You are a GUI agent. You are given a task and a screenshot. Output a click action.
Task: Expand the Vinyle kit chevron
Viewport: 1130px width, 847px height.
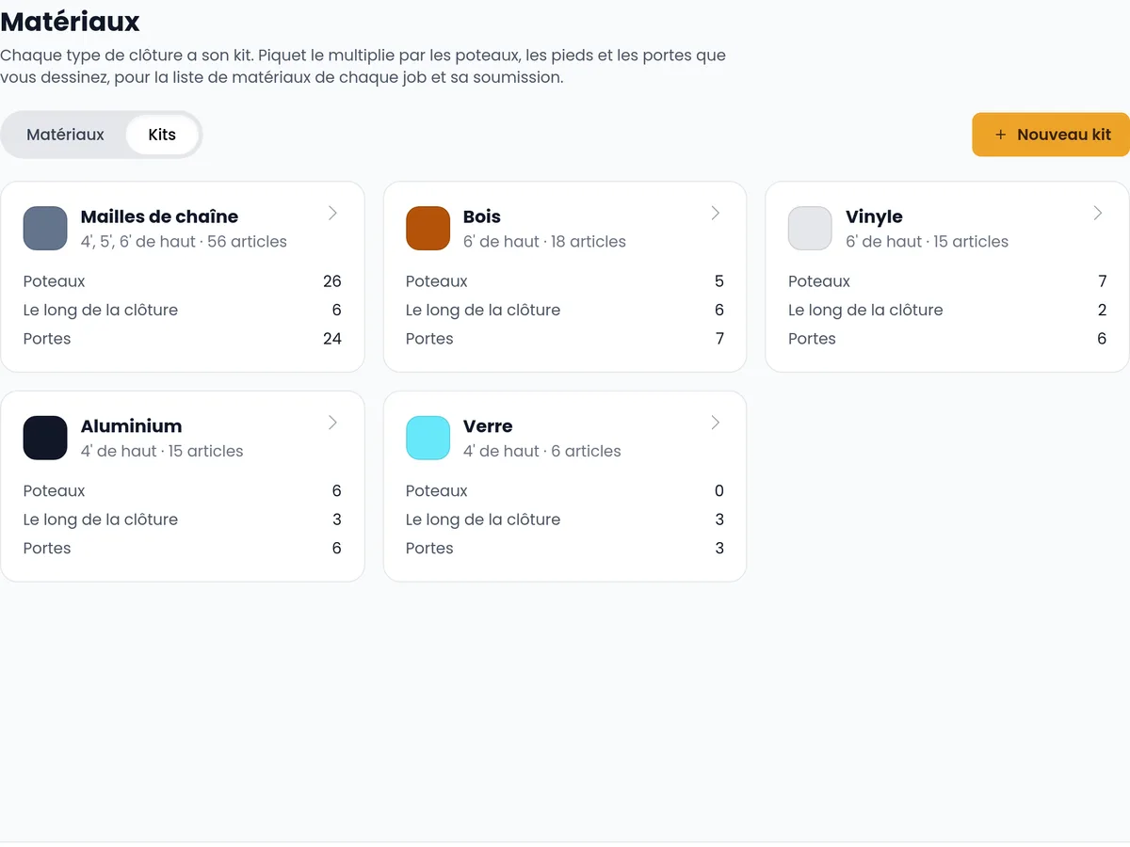[x=1097, y=214]
